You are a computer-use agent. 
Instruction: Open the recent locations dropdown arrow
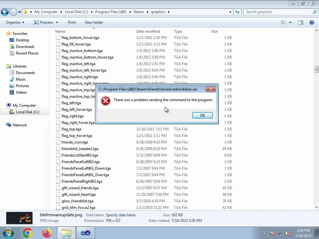[x=20, y=12]
